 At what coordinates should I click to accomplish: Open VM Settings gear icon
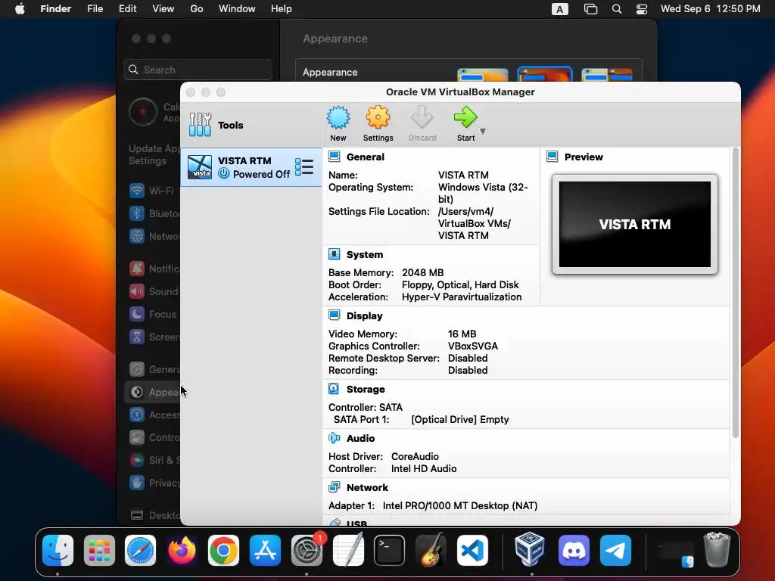tap(378, 118)
